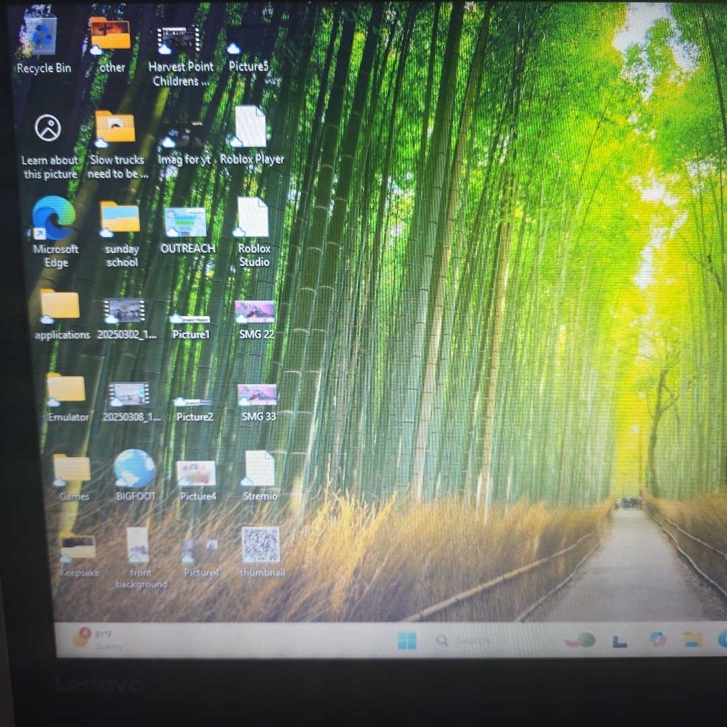
Task: Open the L-shaped taskbar app icon
Action: tap(619, 642)
